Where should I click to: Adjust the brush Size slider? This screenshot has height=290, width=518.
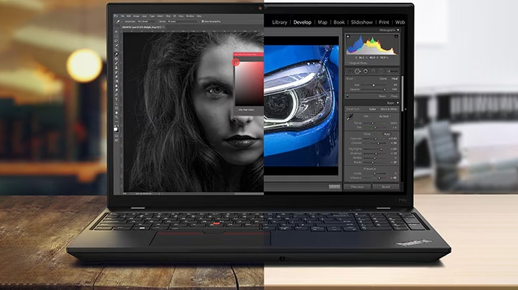374,85
